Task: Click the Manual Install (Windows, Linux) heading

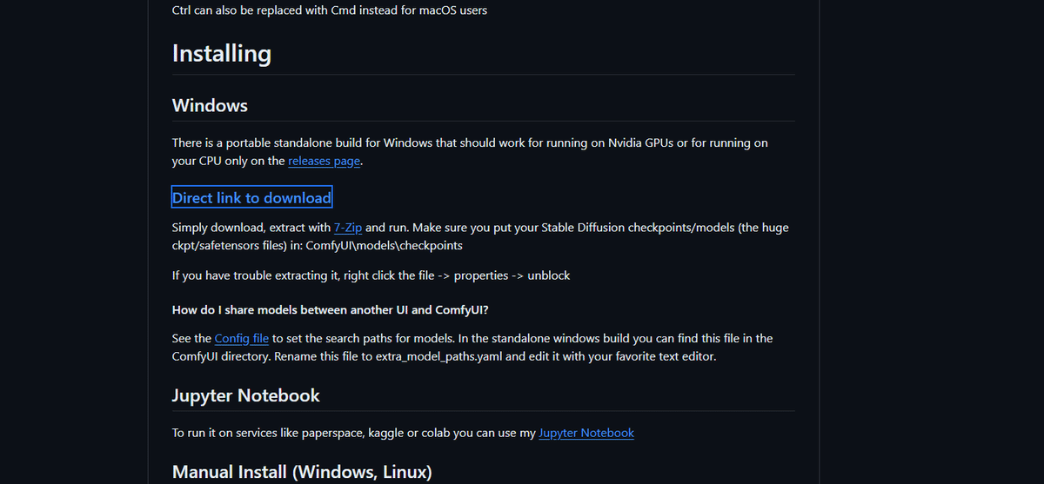Action: point(302,472)
